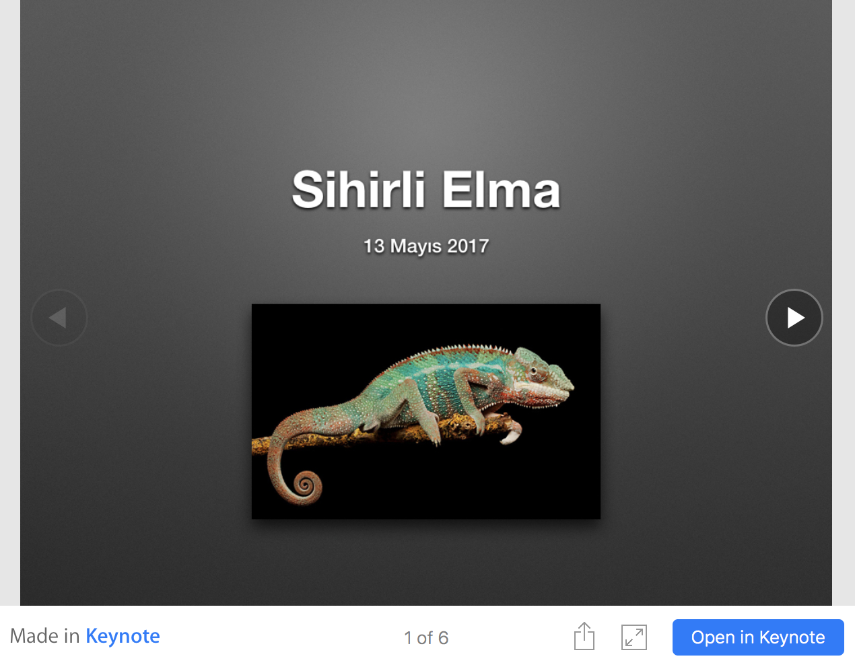Share presentation via box-with-arrow icon
Image resolution: width=855 pixels, height=669 pixels.
tap(584, 636)
